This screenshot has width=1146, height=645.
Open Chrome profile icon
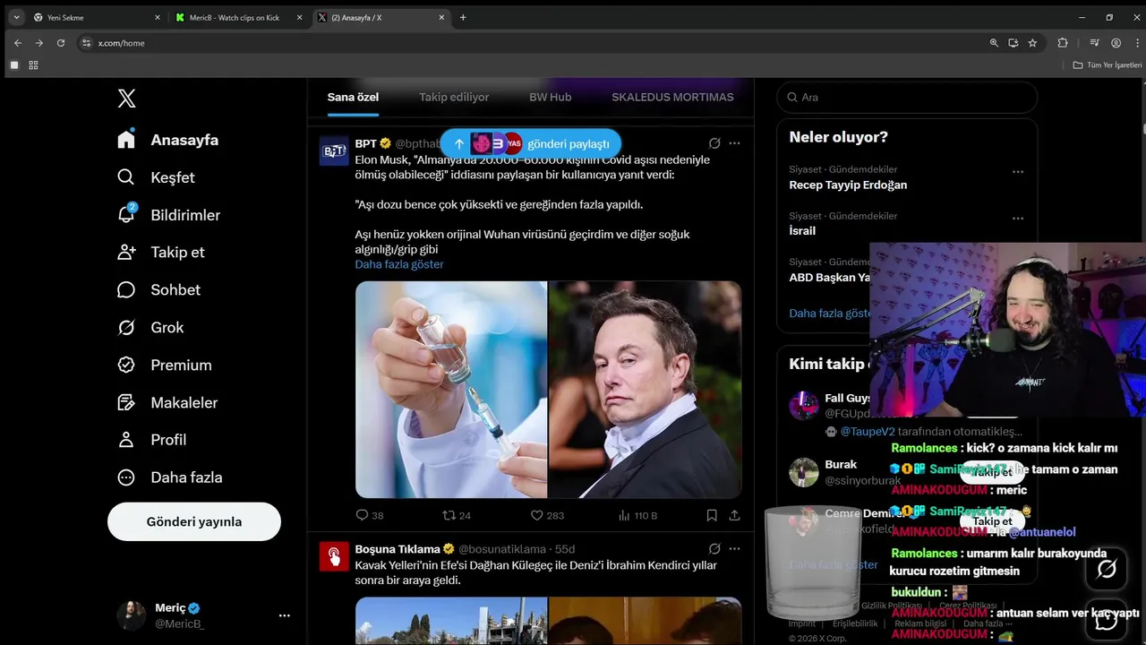(x=1116, y=43)
